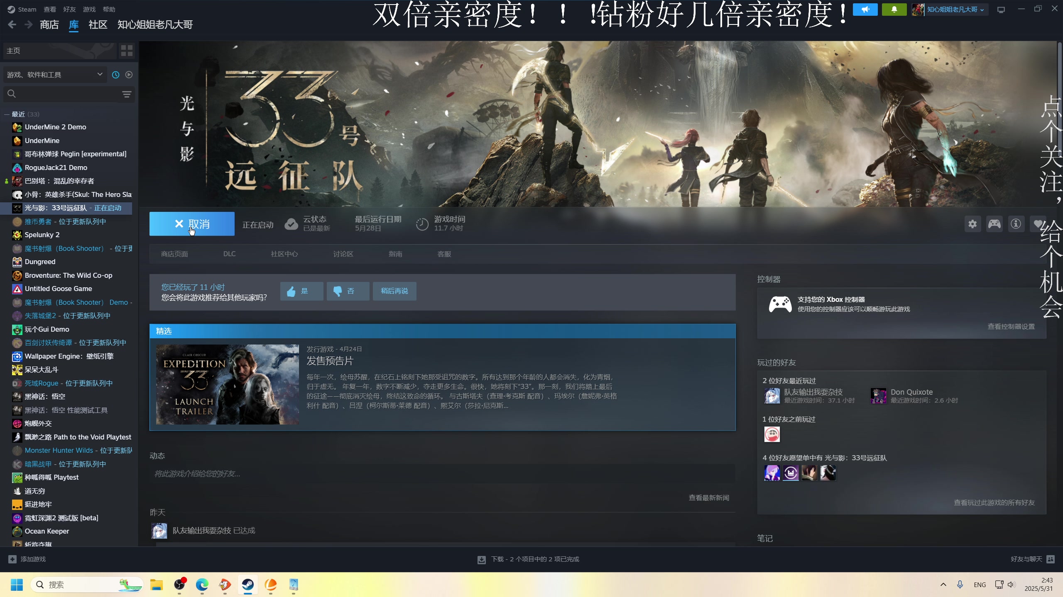1063x597 pixels.
Task: Show game info icon
Action: [x=1016, y=224]
